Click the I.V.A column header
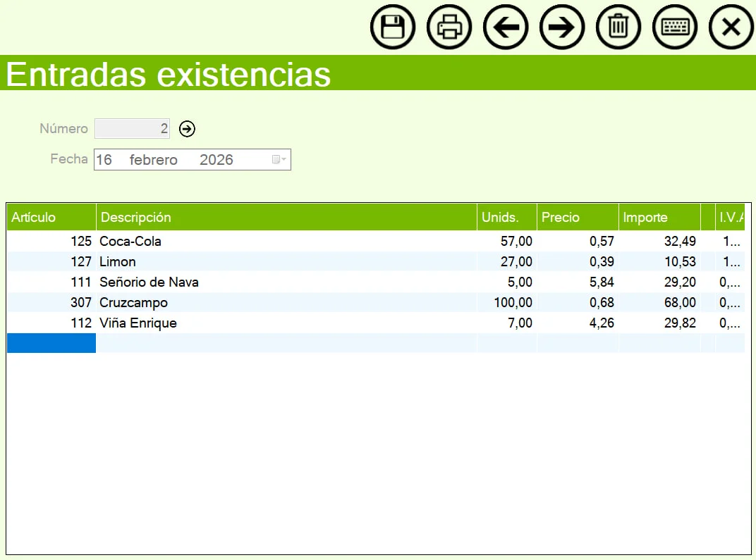Screen dimensions: 756x560 click(x=733, y=217)
